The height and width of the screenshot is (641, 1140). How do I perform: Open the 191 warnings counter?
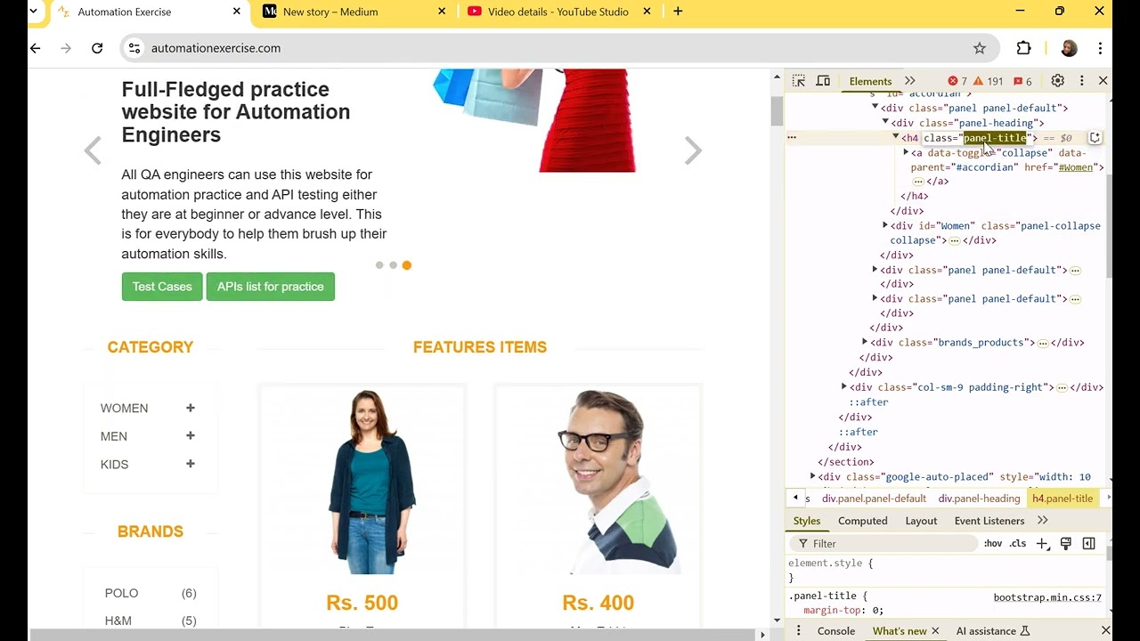(x=989, y=81)
